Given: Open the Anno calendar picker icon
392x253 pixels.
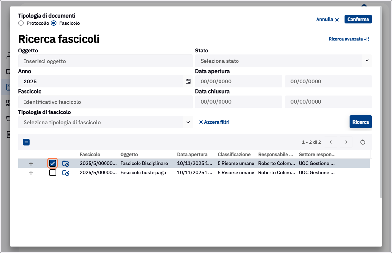Looking at the screenshot, I should click(188, 82).
